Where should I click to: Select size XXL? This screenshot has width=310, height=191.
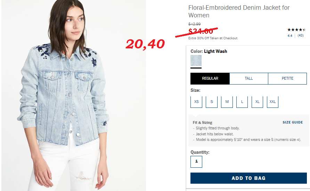pos(272,102)
